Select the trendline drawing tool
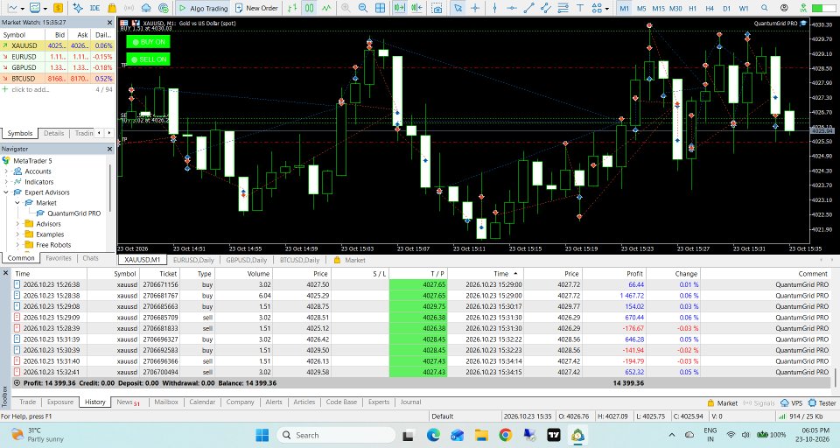Screen dimensions: 840x448 pyautogui.click(x=528, y=8)
